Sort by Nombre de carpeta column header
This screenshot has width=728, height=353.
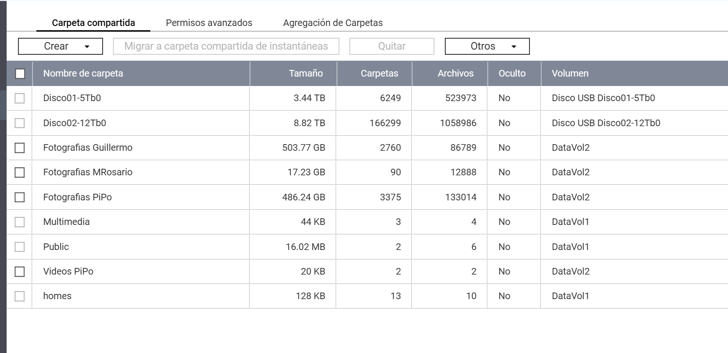pos(83,73)
